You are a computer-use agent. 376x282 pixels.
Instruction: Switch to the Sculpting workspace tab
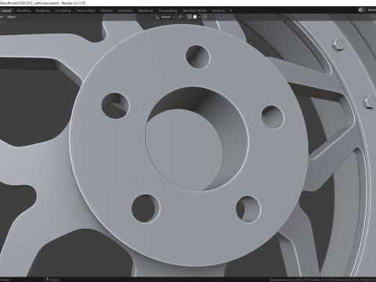(x=42, y=11)
